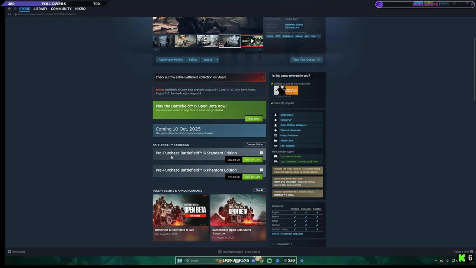Click the Online PvP feature icon
Viewport: 476px width, 268px height.
(x=276, y=120)
